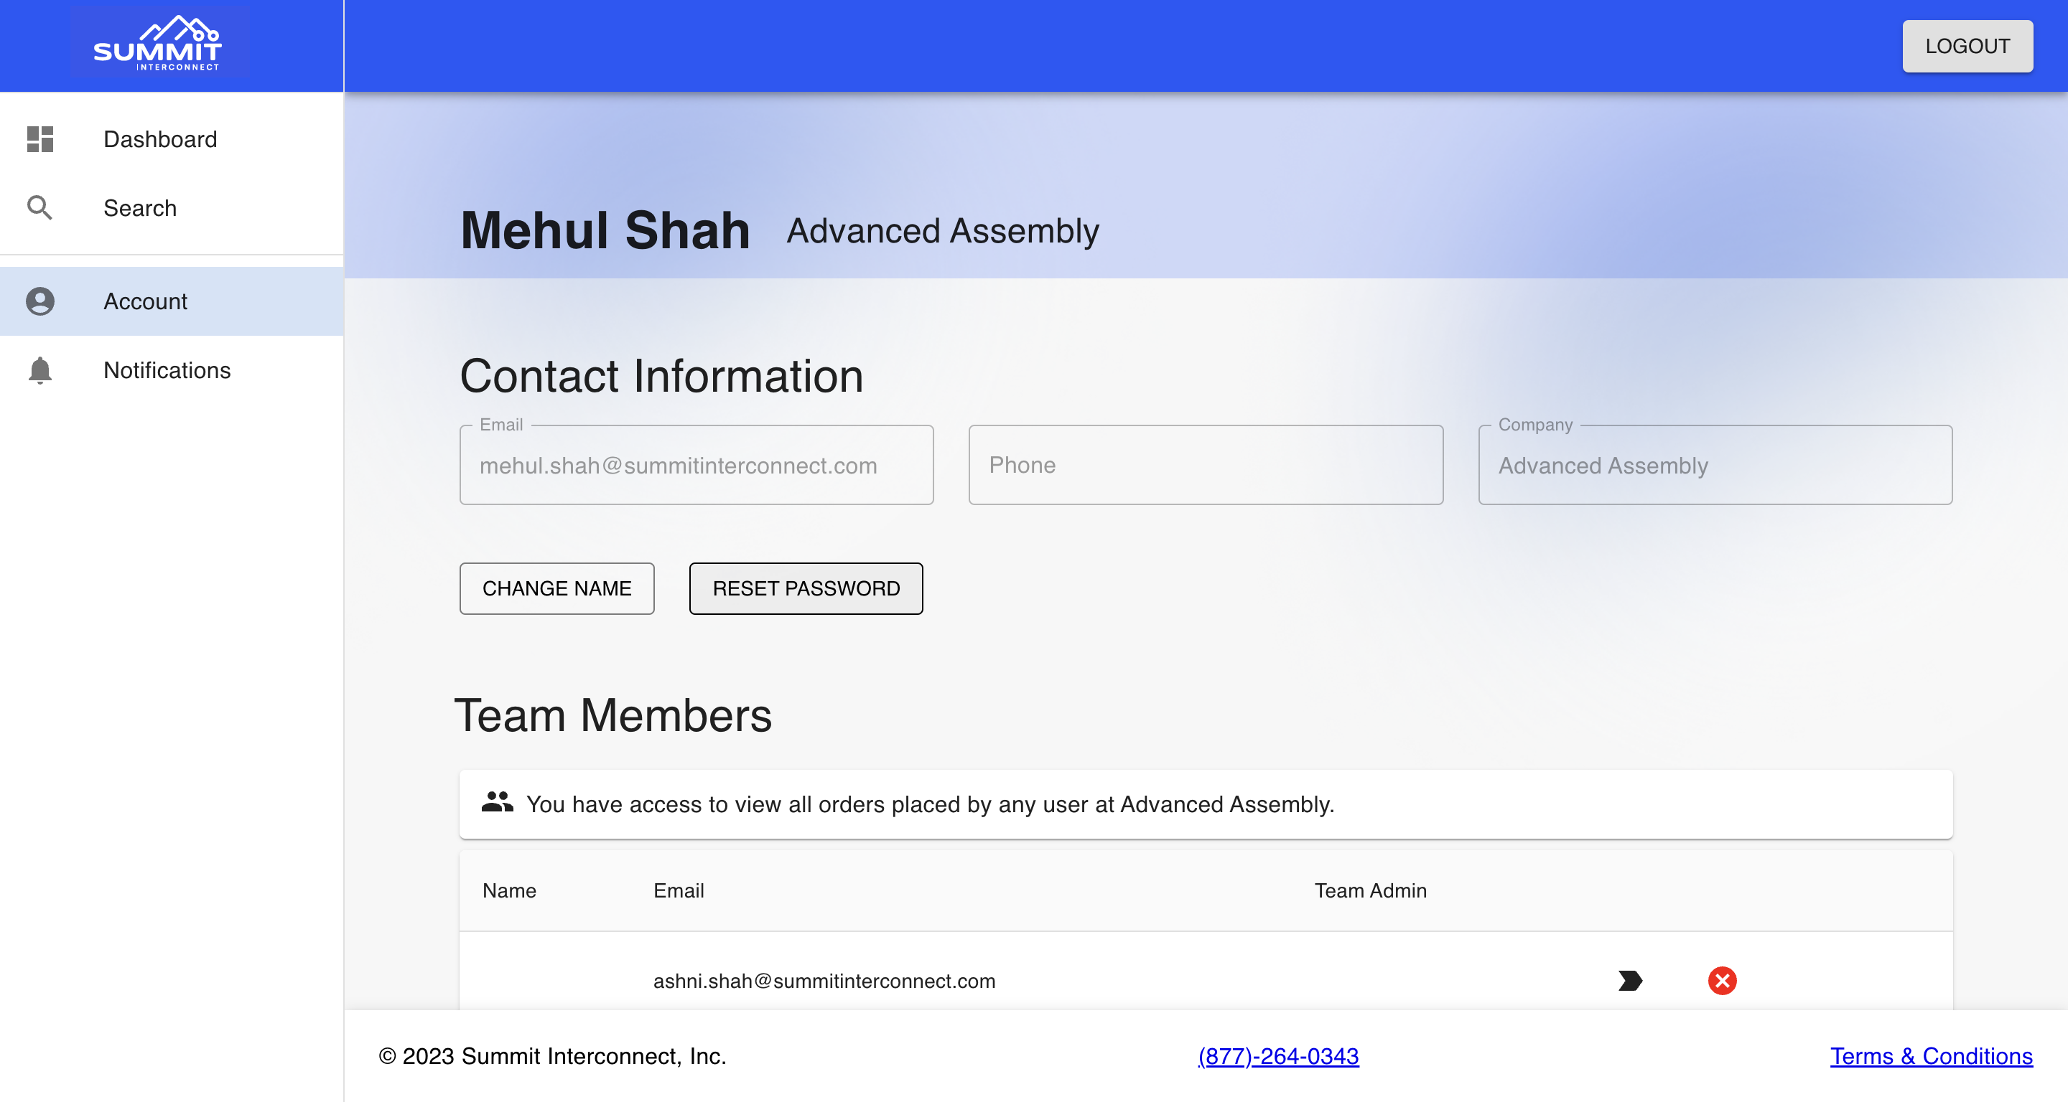This screenshot has height=1102, width=2068.
Task: Click the Summit Interconnect logo
Action: [x=159, y=43]
